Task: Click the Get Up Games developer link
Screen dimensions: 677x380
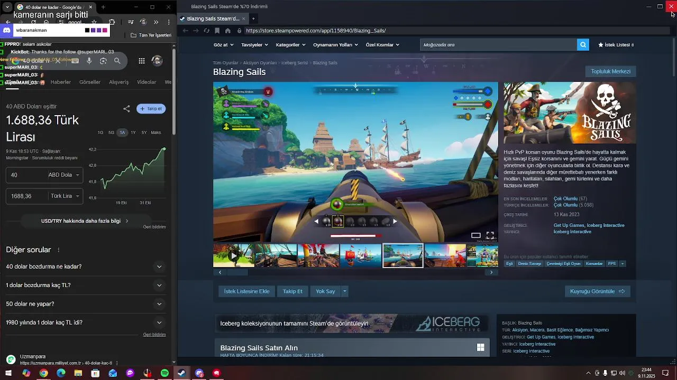Action: click(569, 225)
